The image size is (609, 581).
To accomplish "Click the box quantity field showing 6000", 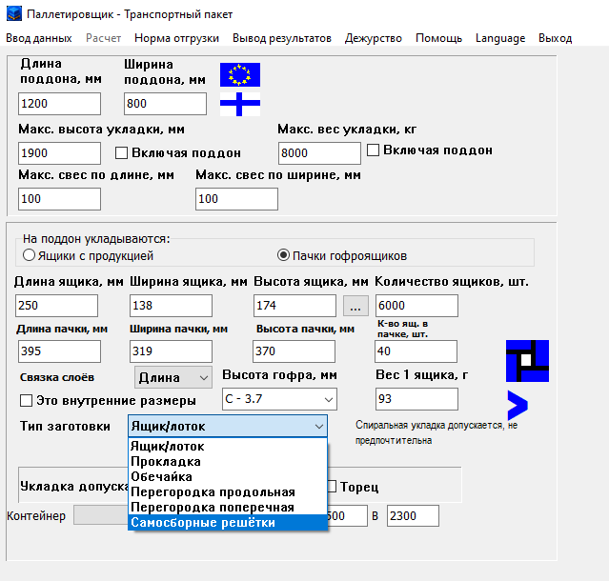I will [x=416, y=306].
